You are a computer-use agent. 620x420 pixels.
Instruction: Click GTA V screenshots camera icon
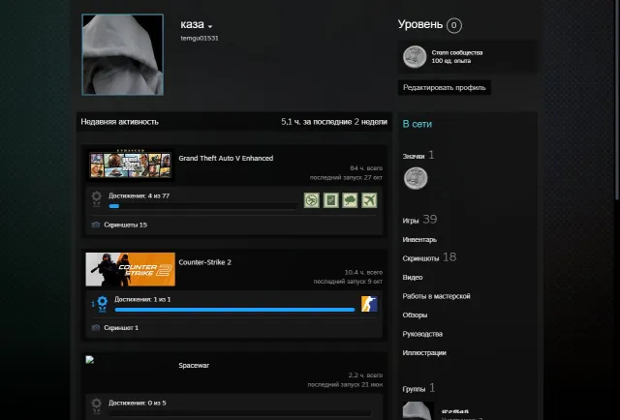tap(96, 225)
